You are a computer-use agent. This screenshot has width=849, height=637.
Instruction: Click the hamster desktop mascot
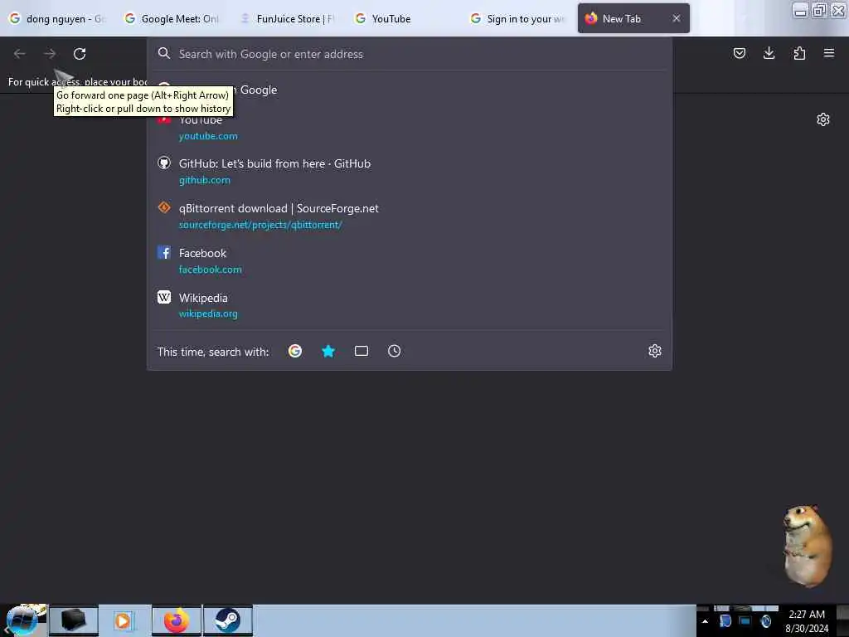[x=806, y=545]
